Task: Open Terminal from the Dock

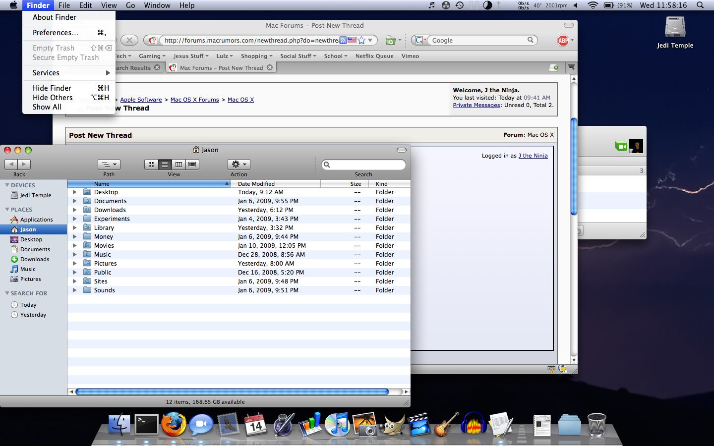Action: (147, 425)
